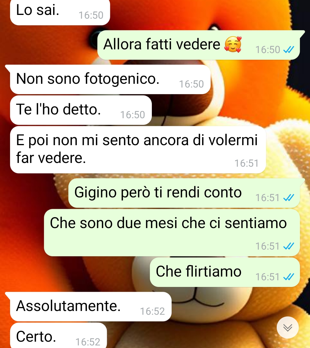Select 'Che sono due mesi che ci sentiamo'
Screen dimensions: 310x348
tap(172, 233)
